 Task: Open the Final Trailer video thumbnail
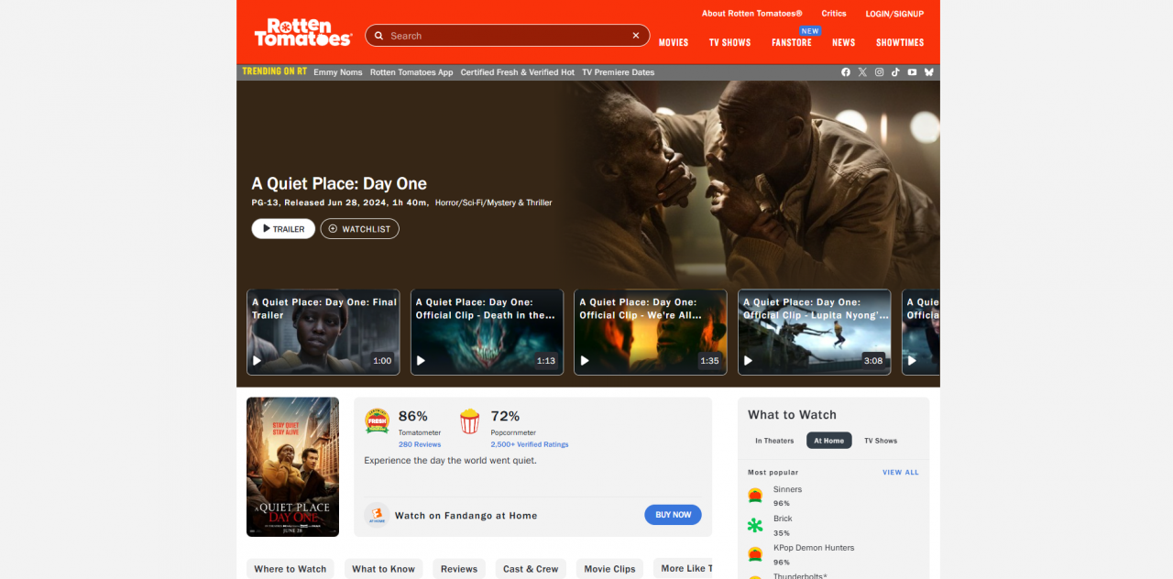(323, 333)
